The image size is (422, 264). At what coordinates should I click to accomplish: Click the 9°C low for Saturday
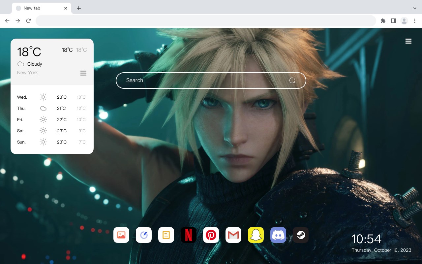(x=82, y=131)
